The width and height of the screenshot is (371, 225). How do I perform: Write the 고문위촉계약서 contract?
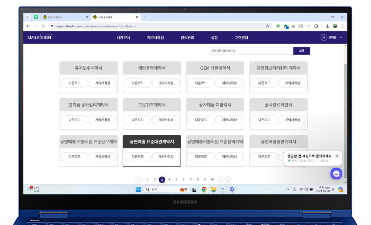(x=166, y=120)
